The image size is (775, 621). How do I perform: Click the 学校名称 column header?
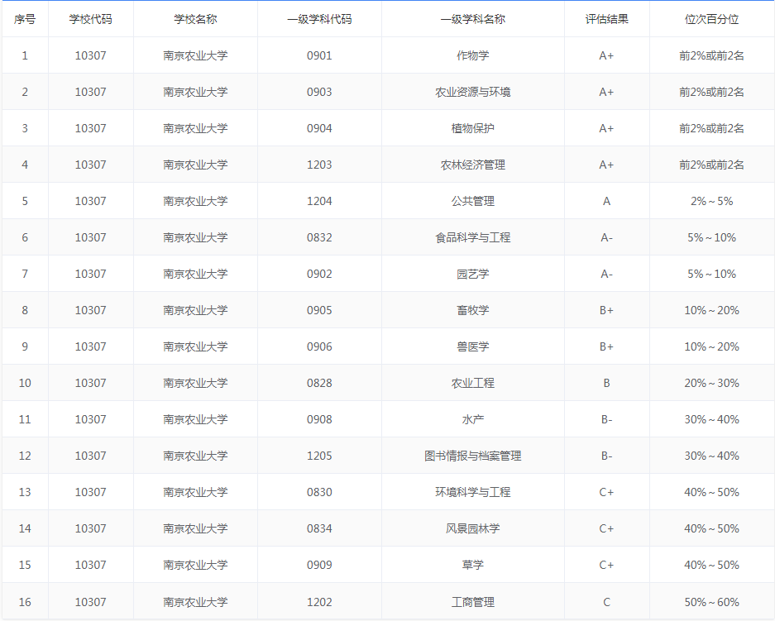click(194, 18)
